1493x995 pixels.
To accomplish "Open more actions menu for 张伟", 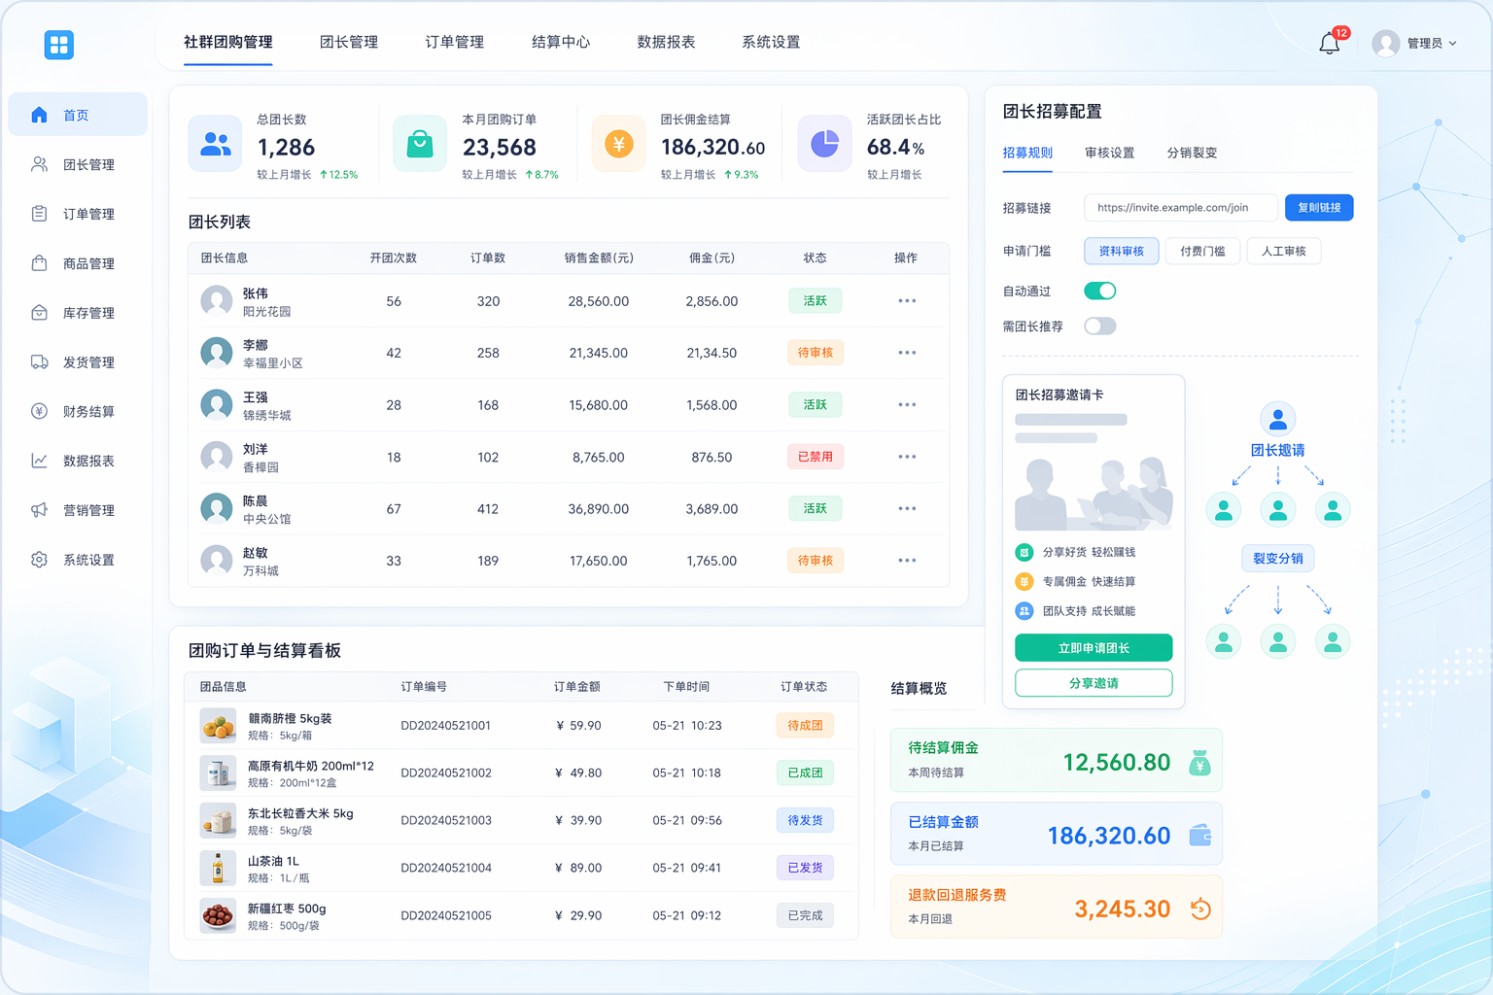I will click(x=906, y=301).
